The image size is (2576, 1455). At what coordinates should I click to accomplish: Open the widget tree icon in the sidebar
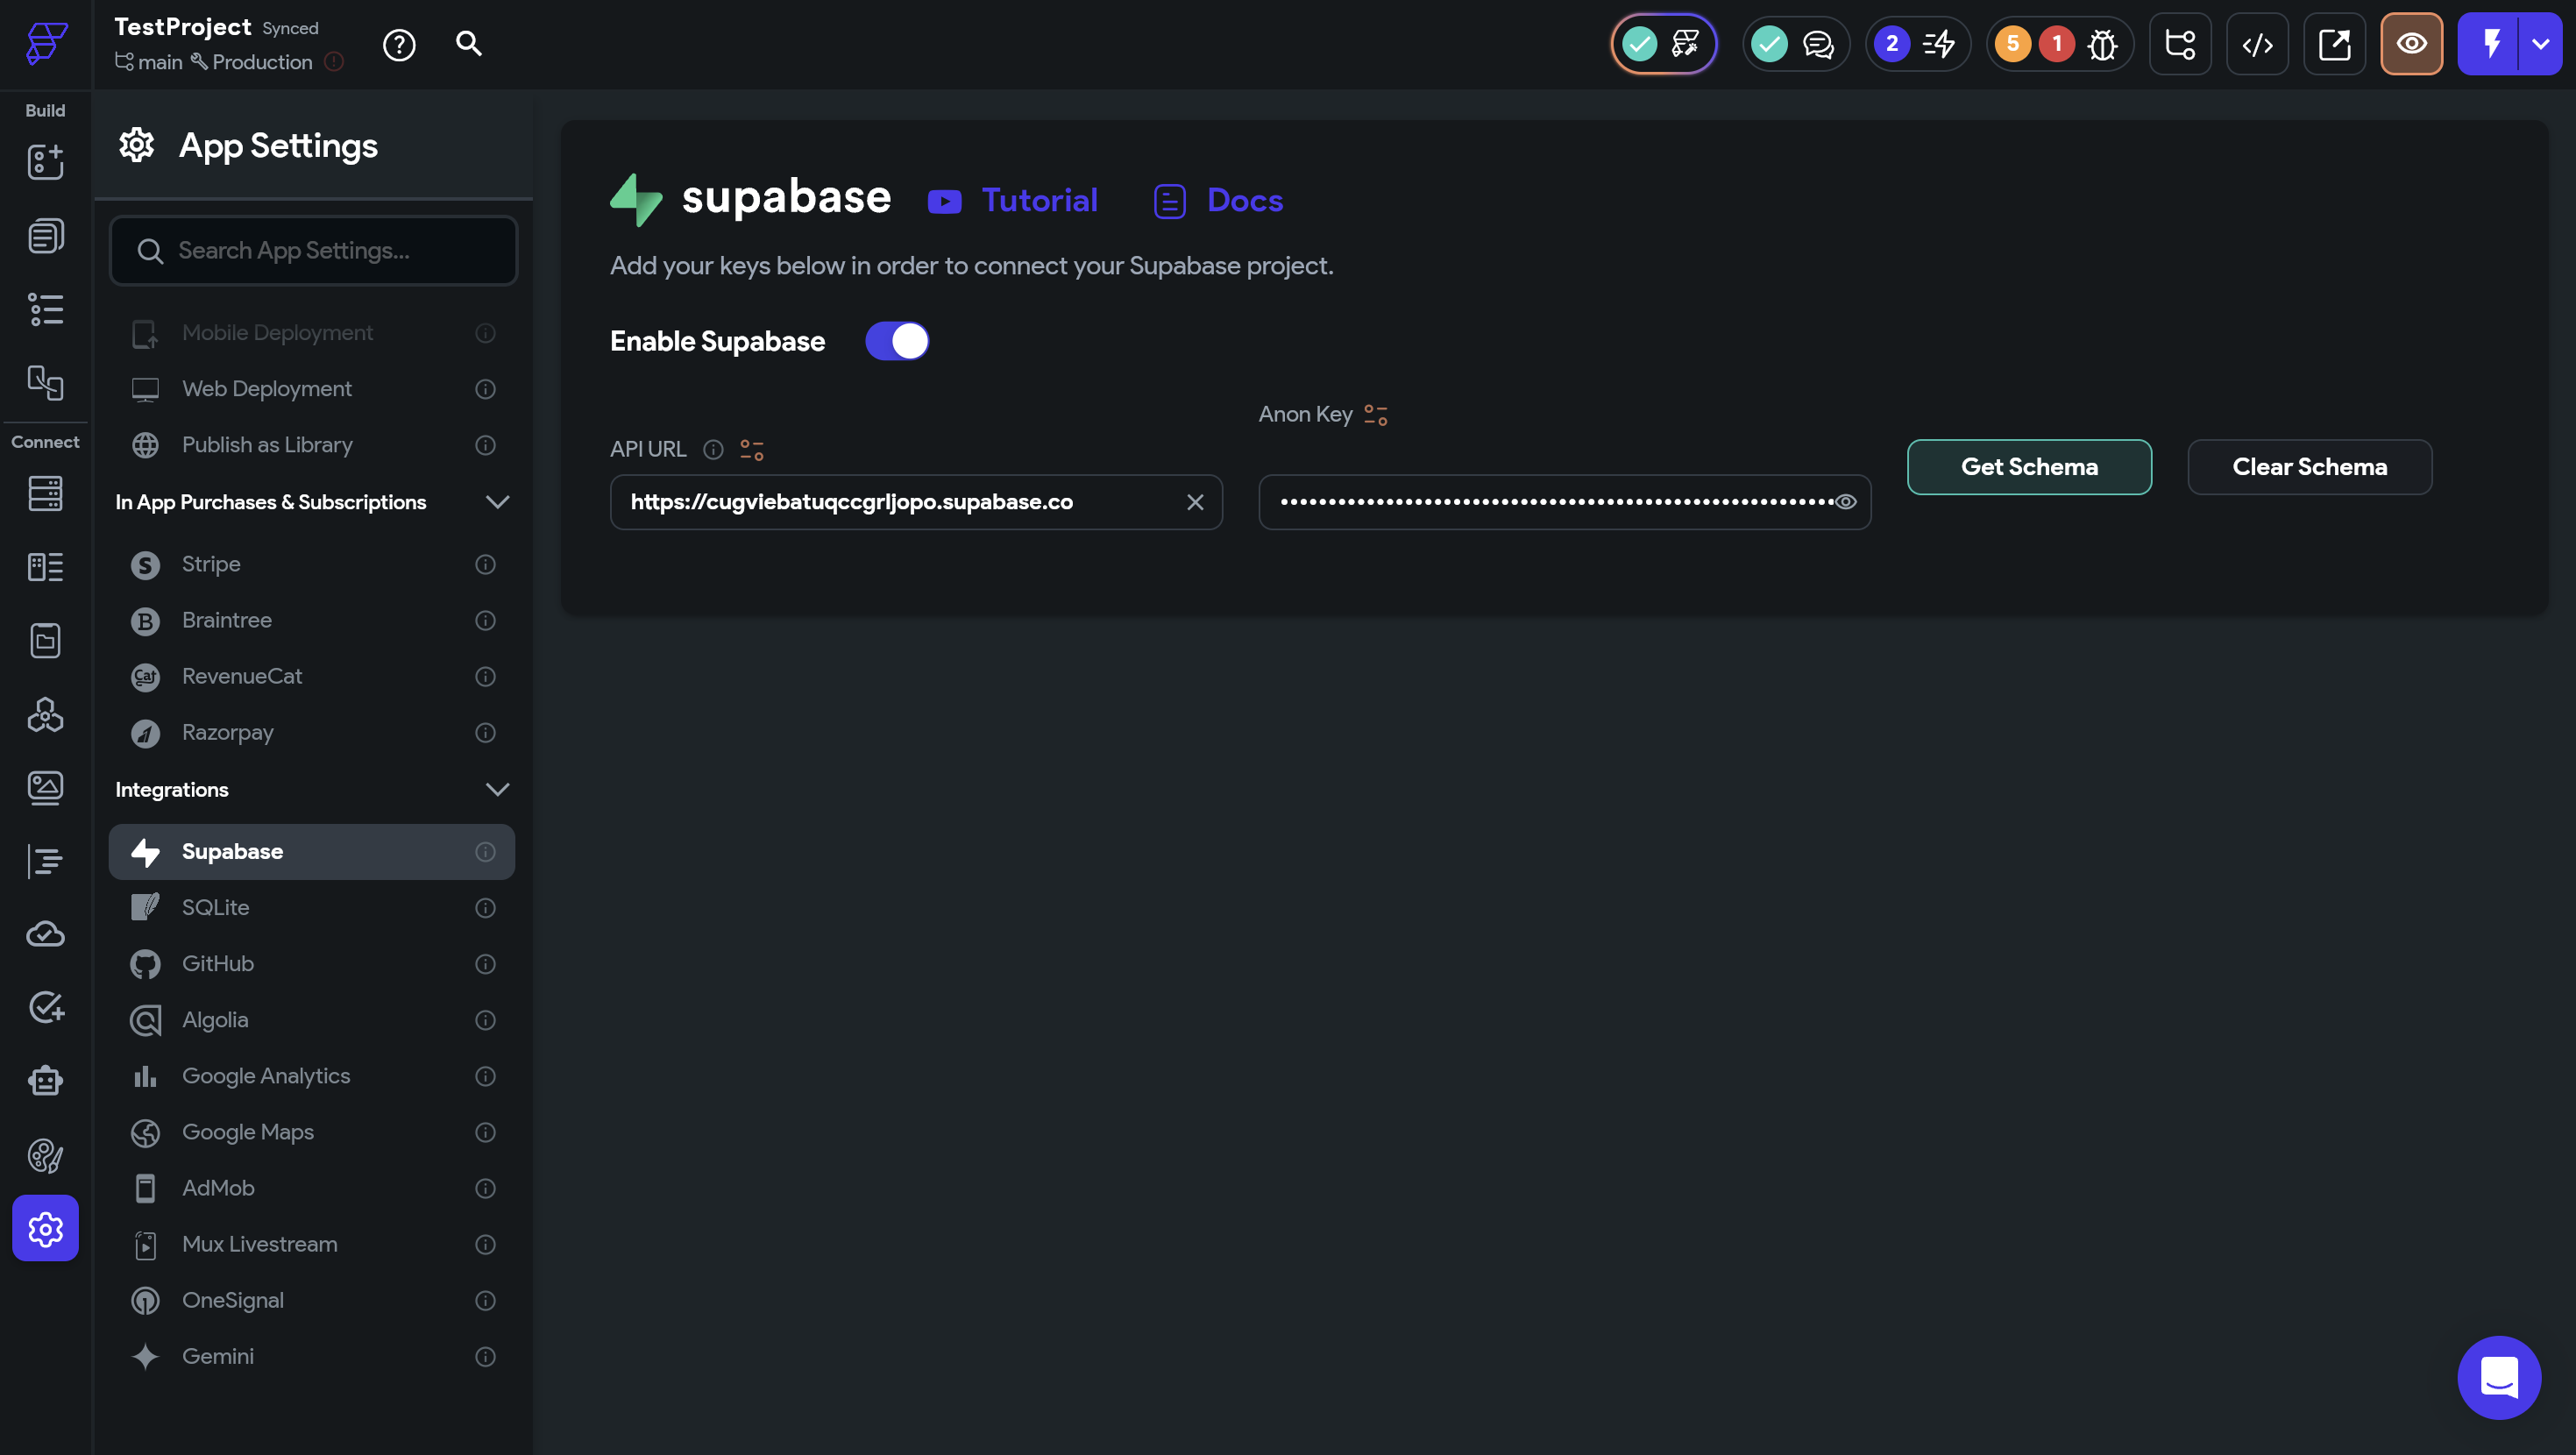pyautogui.click(x=45, y=309)
